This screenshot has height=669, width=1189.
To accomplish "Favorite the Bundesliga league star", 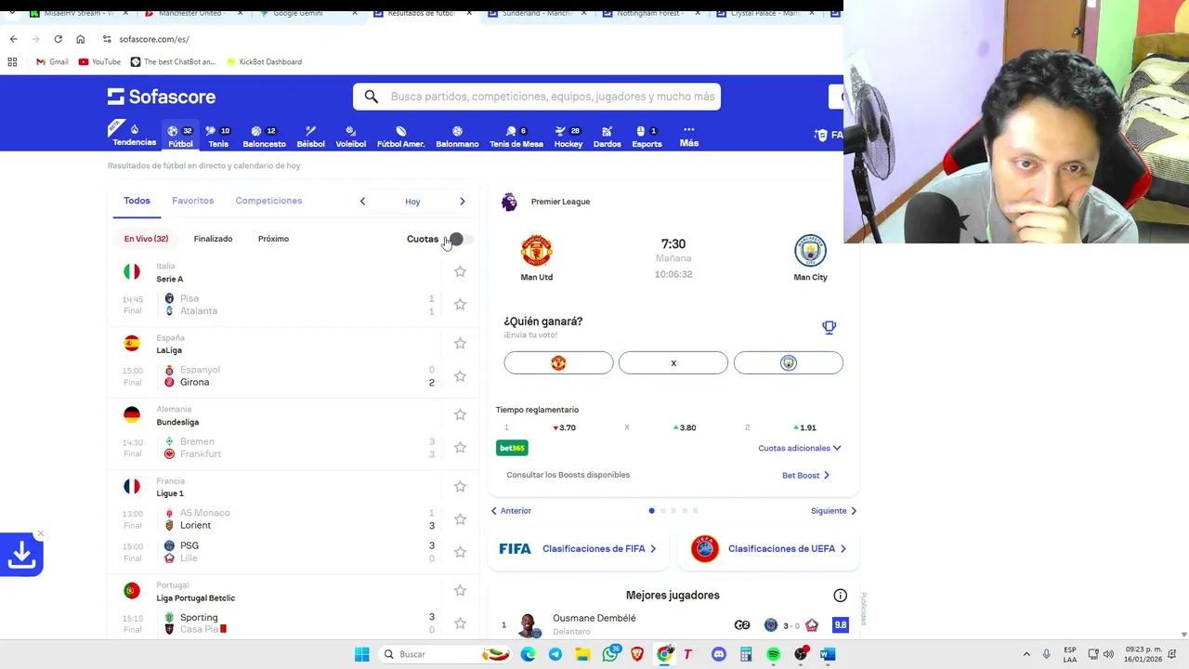I will (x=460, y=415).
